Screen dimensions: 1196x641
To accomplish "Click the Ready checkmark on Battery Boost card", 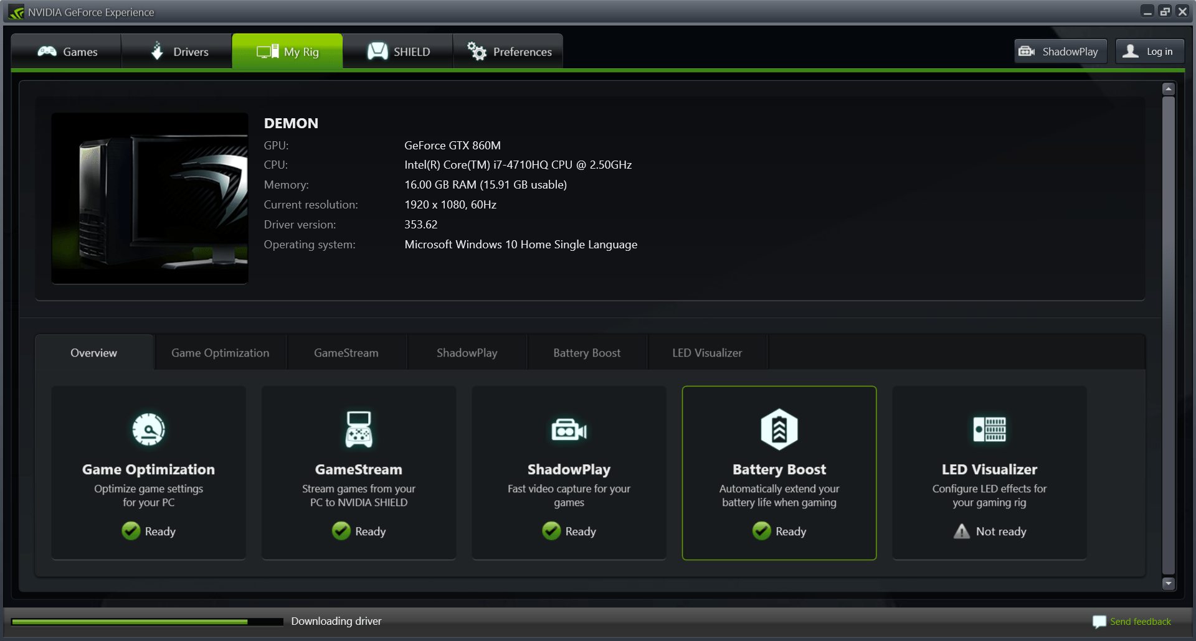I will click(762, 531).
